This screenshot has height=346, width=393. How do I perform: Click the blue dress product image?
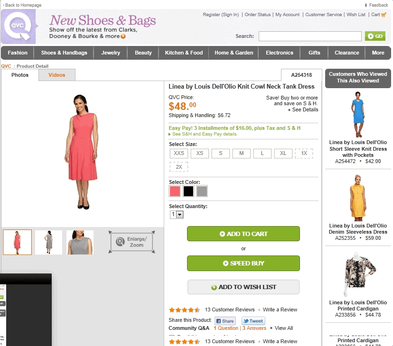(358, 114)
